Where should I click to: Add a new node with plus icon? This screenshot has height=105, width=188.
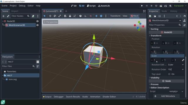click(x=3, y=16)
